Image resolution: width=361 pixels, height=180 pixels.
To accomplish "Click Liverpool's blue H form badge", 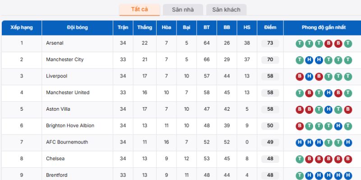I will click(x=309, y=76).
